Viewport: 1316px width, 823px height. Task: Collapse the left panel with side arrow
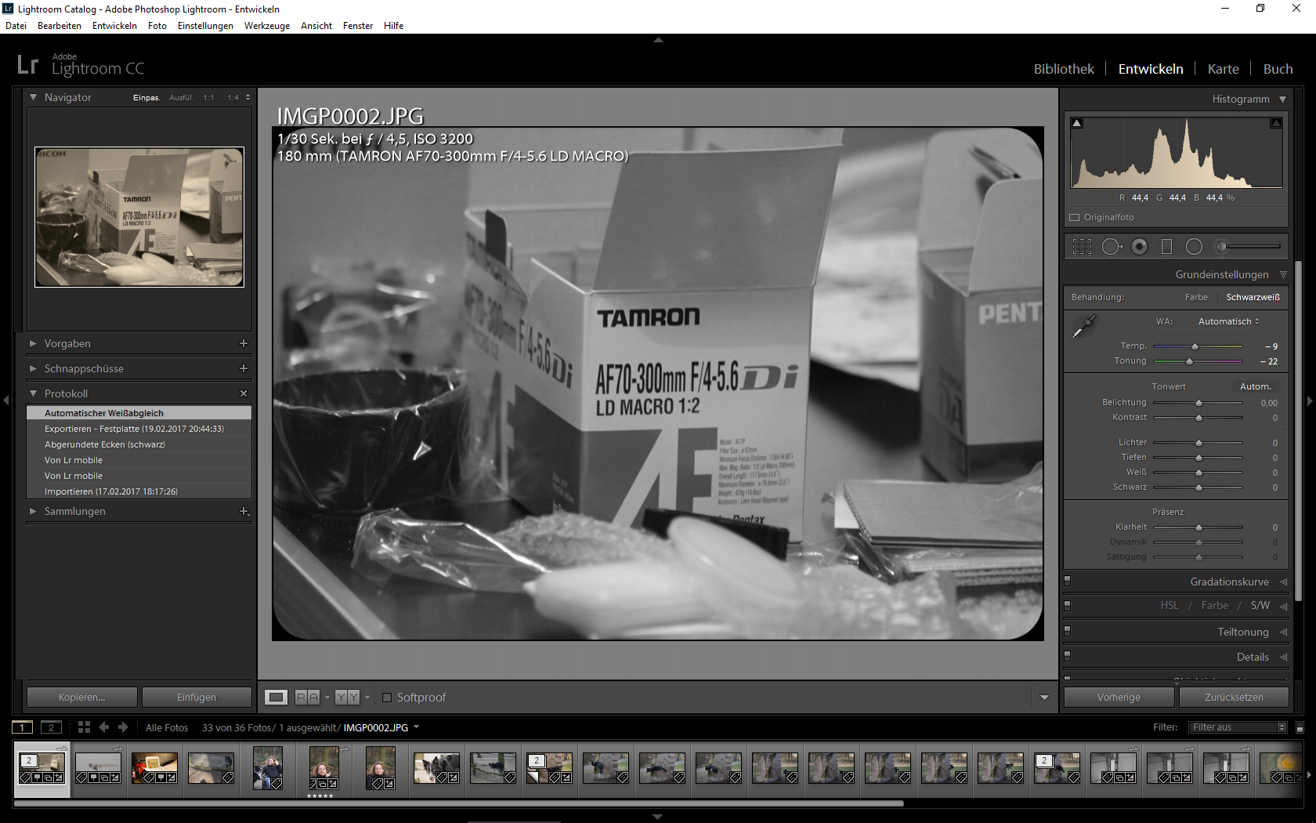6,401
